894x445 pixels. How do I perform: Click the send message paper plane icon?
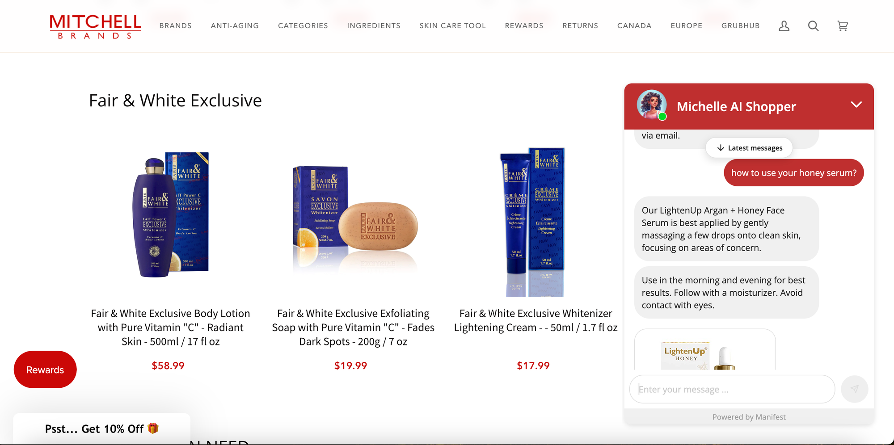click(x=854, y=389)
